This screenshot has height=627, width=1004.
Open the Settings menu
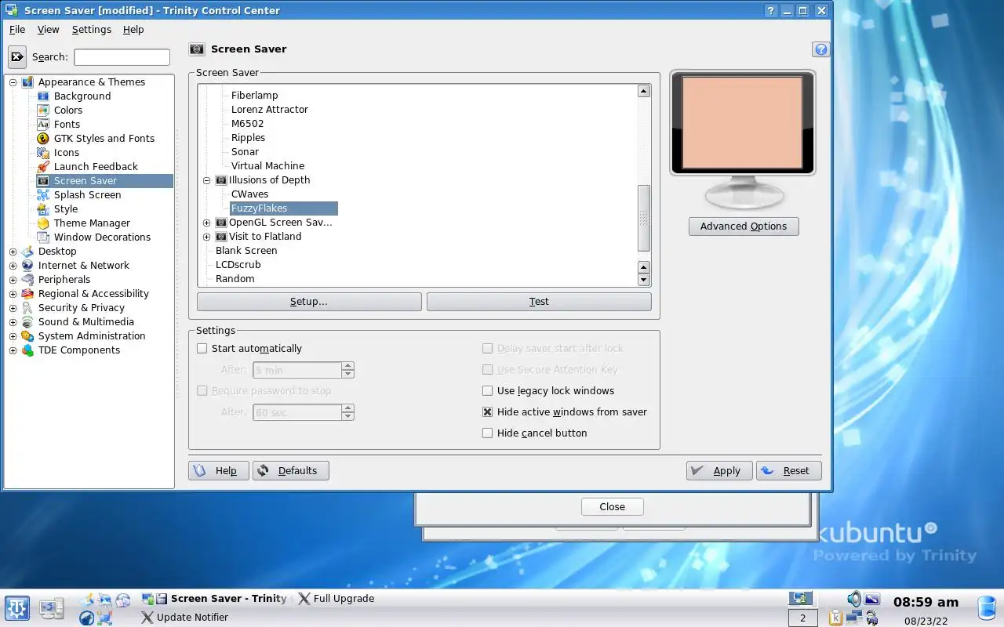pos(92,30)
